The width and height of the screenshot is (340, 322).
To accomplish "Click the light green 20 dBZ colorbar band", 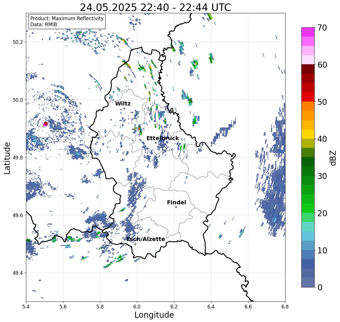I will [x=308, y=218].
